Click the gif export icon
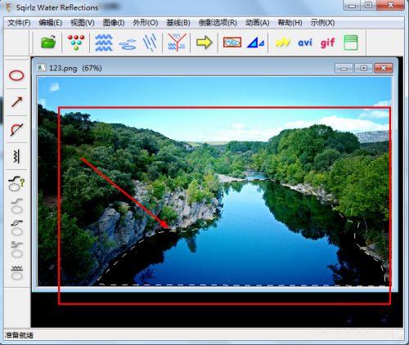 327,43
